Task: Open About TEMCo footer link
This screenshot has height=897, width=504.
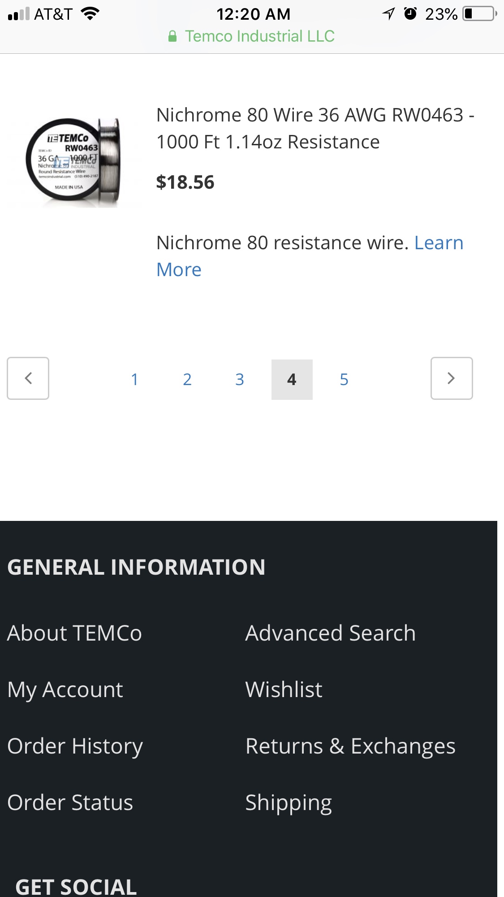Action: [x=75, y=633]
